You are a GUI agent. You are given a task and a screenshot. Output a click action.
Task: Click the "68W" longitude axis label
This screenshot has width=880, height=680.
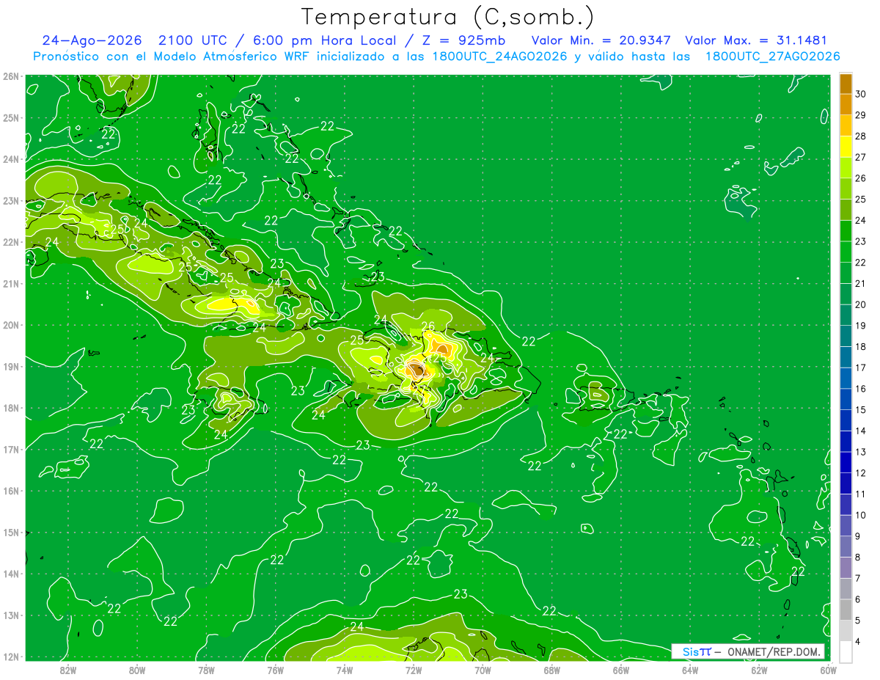552,669
